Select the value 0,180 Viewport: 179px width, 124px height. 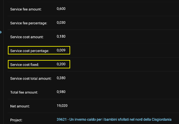click(x=61, y=36)
